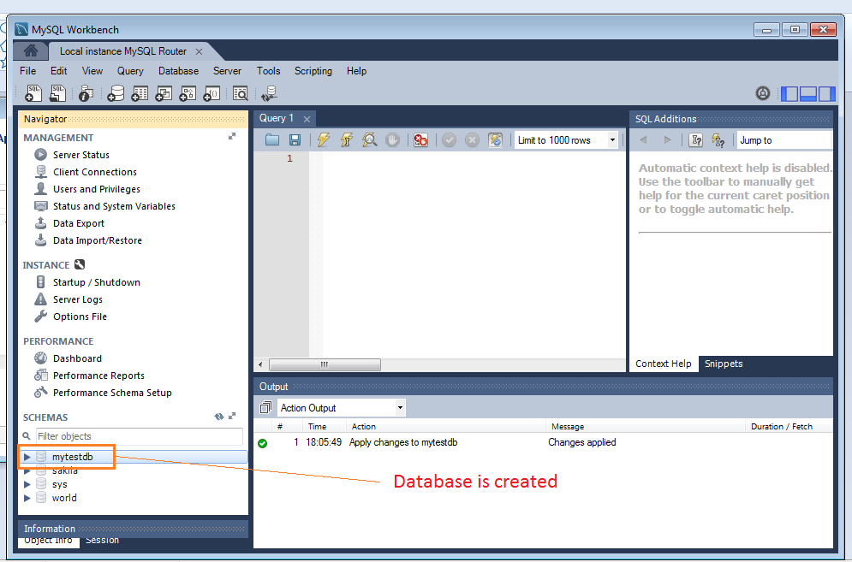Copy action output entries icon
This screenshot has height=562, width=852.
265,407
